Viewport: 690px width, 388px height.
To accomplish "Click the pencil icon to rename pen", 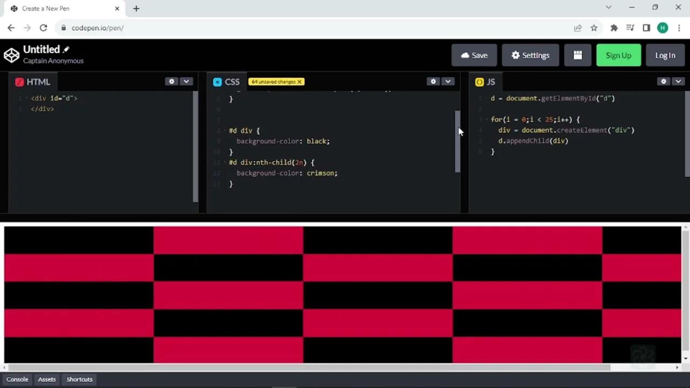I will [x=66, y=50].
